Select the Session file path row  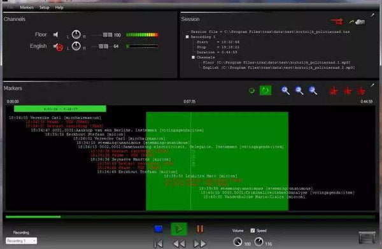pos(270,32)
